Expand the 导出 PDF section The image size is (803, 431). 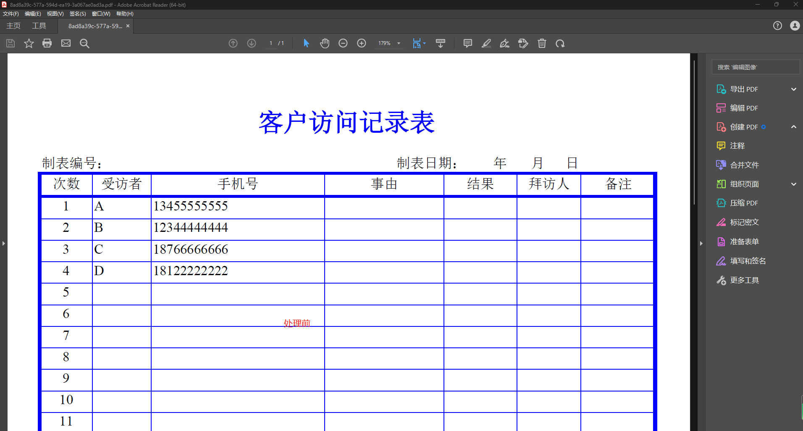coord(793,89)
